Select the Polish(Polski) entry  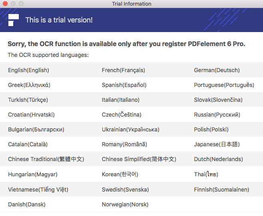point(211,129)
